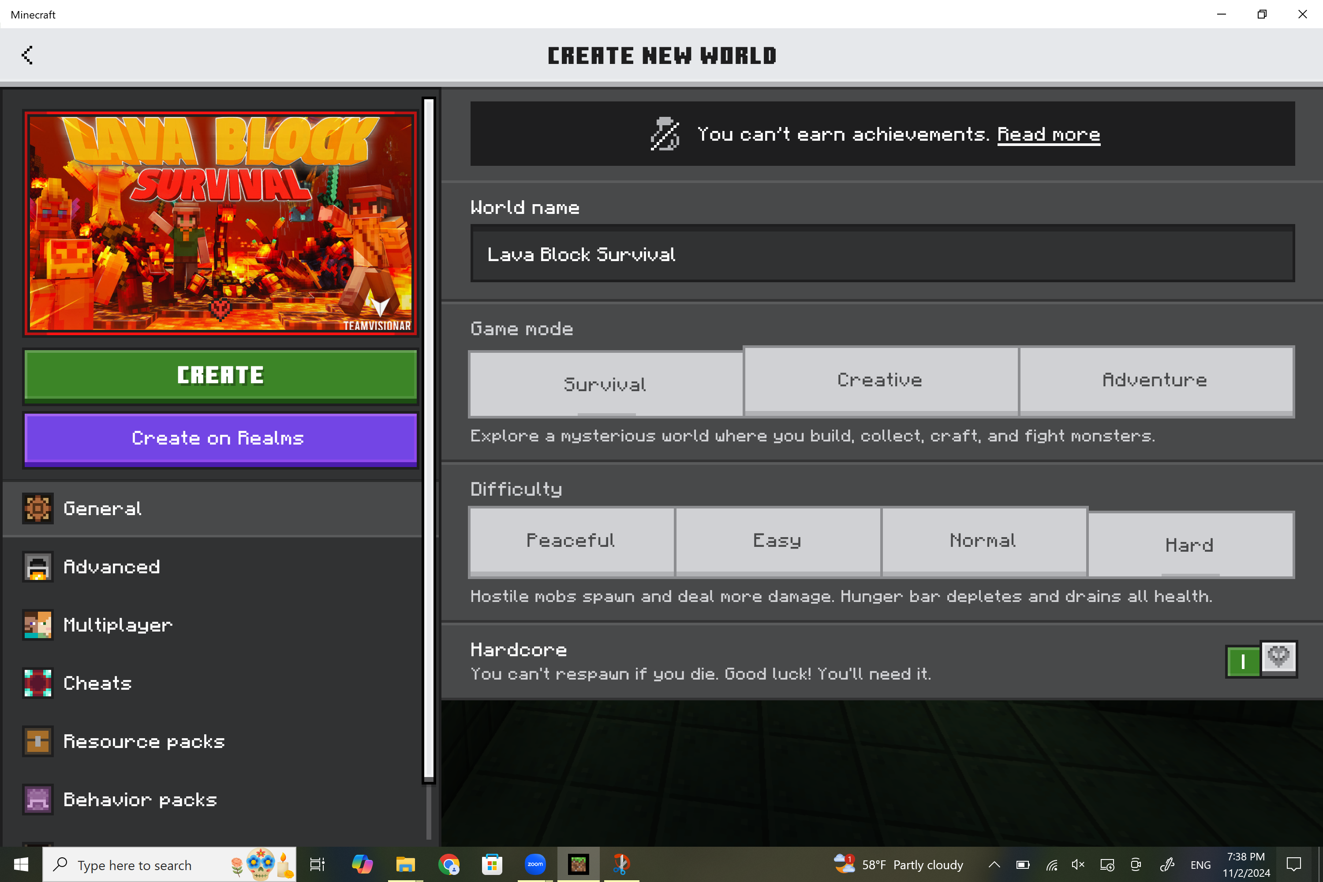Click the sidebar vertical scrollbar
The width and height of the screenshot is (1323, 882).
pos(429,439)
